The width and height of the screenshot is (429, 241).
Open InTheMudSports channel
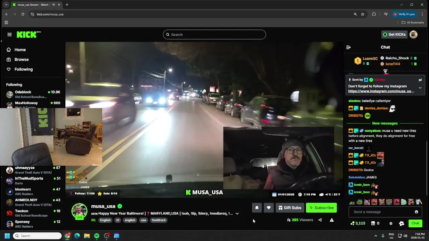[33, 181]
